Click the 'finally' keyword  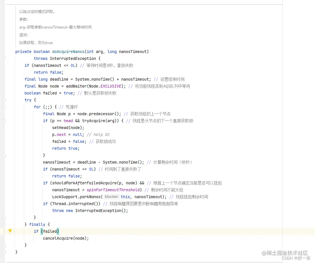point(37,224)
